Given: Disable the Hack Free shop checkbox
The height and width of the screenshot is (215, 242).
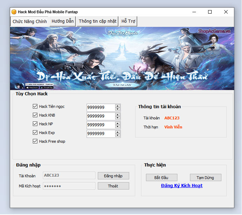Looking at the screenshot, I should (x=35, y=141).
